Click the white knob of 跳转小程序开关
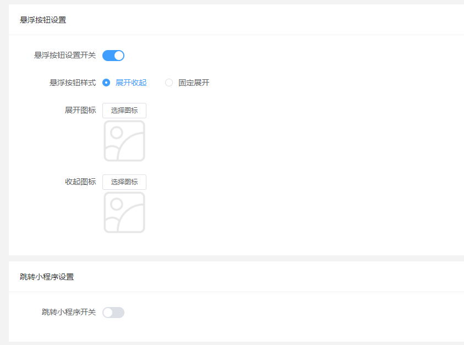Viewport: 464px width, 345px height. pyautogui.click(x=108, y=313)
